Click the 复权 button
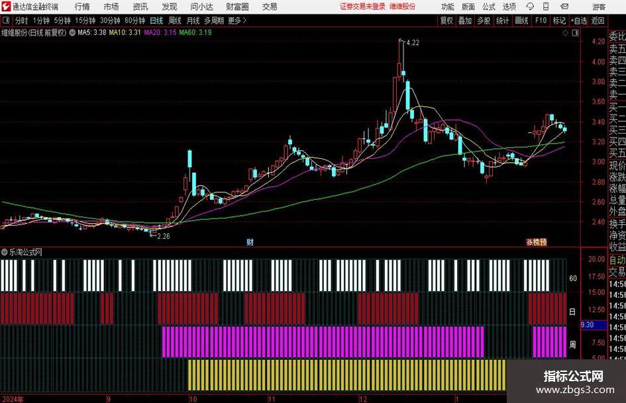Viewport: 626px width, 403px height. [446, 21]
